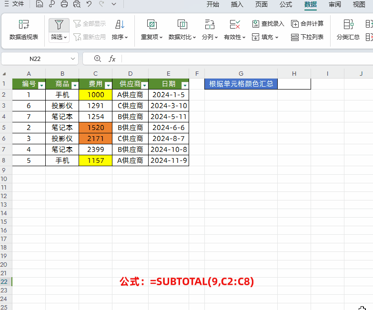Switch to the 公式 tab
373x310 pixels.
286,4
